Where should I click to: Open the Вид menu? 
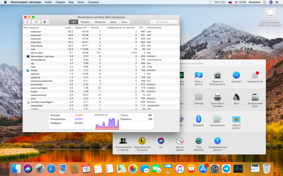(x=71, y=2)
